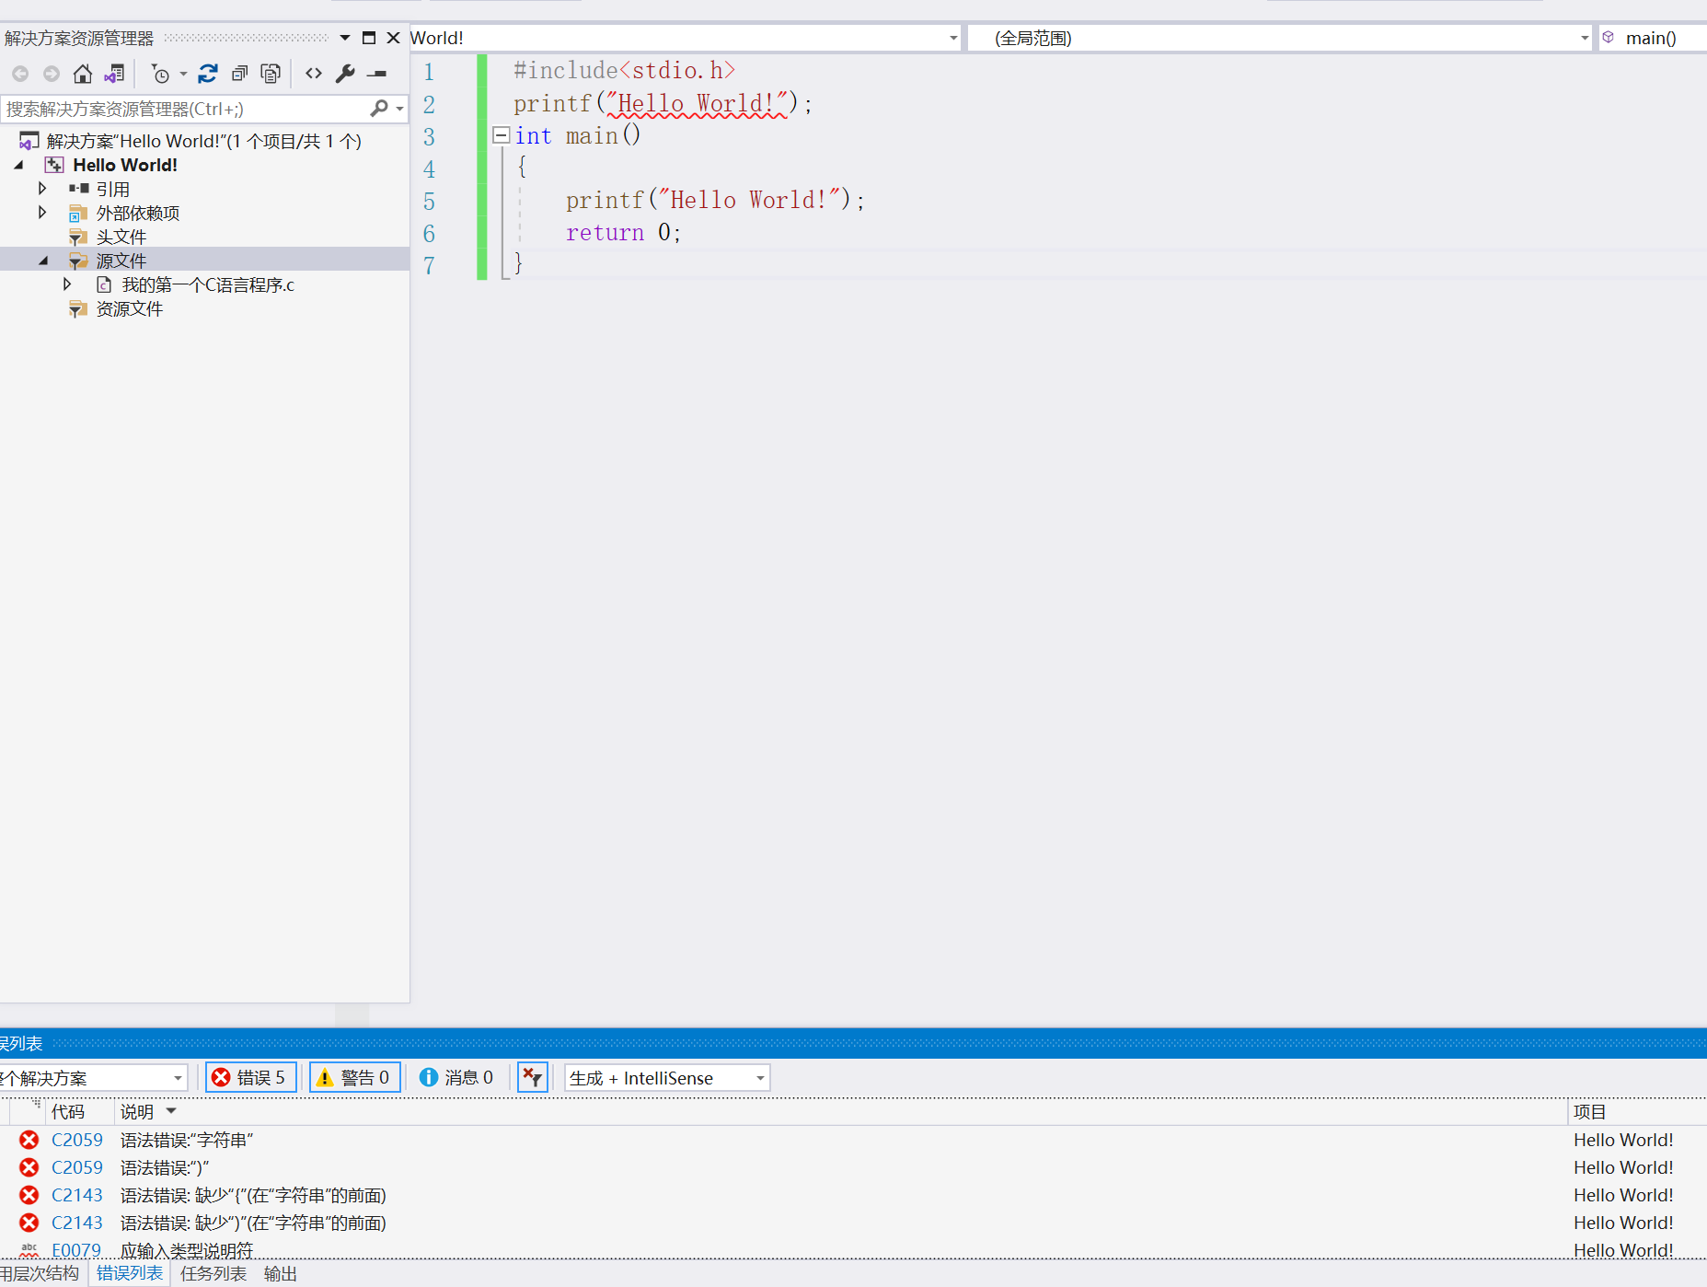The height and width of the screenshot is (1287, 1707).
Task: Switch to the 输出 tab
Action: pyautogui.click(x=281, y=1273)
